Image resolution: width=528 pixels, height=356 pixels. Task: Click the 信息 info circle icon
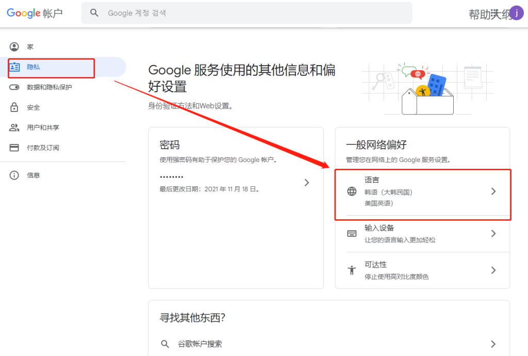[14, 175]
